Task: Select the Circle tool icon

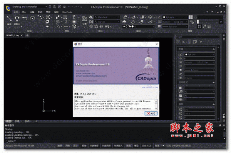Action: pyautogui.click(x=32, y=18)
